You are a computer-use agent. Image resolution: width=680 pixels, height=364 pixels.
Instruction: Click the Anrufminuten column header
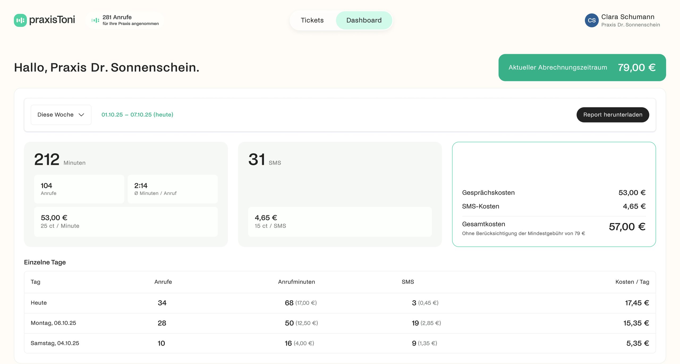click(x=296, y=282)
